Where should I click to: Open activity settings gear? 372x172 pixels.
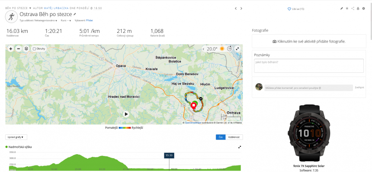[x=364, y=9]
